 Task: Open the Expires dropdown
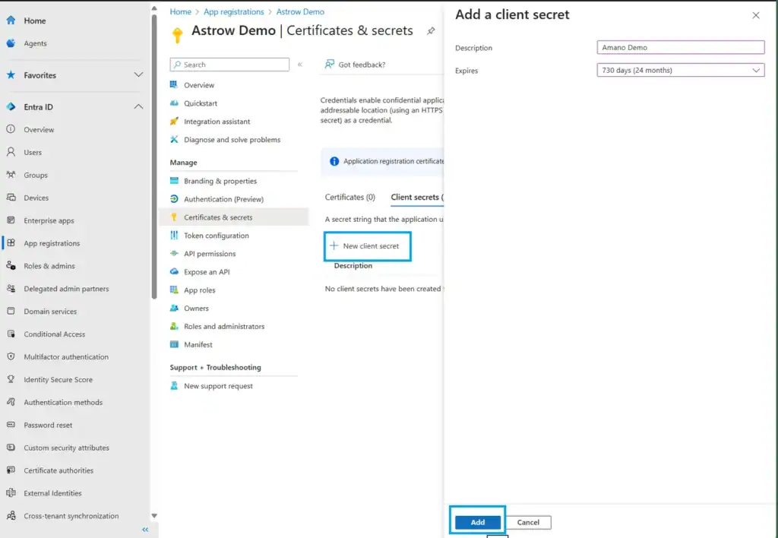[680, 70]
